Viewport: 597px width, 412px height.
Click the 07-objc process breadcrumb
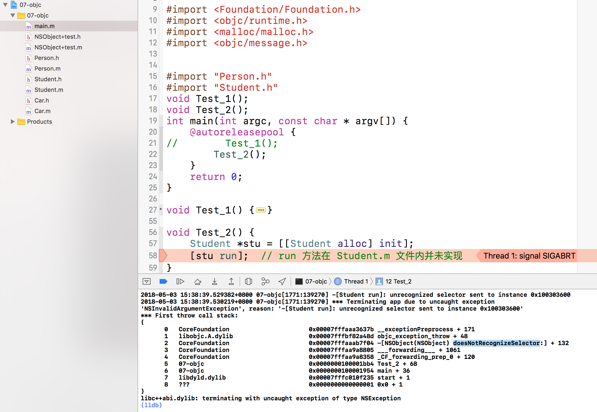coord(315,281)
